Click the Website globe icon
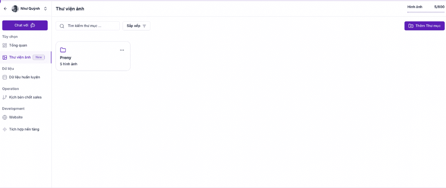The image size is (446, 188). pos(5,117)
